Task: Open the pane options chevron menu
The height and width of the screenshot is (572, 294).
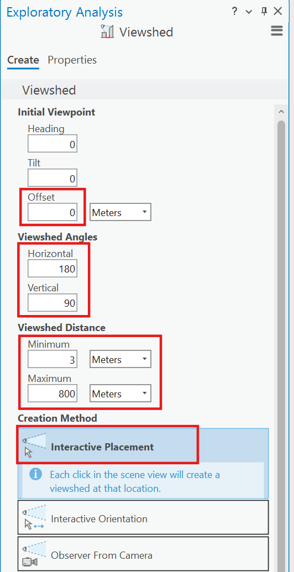Action: [249, 12]
